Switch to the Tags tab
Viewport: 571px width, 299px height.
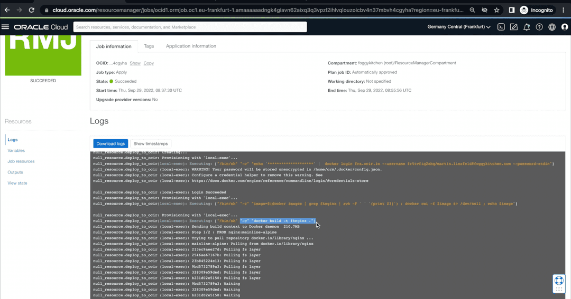coord(149,46)
